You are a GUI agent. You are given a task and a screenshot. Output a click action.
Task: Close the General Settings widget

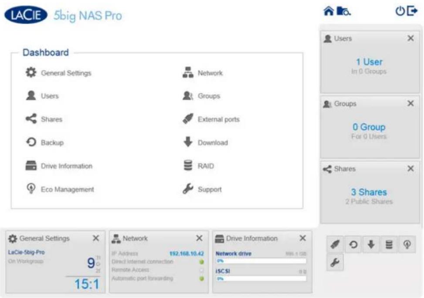[96, 238]
